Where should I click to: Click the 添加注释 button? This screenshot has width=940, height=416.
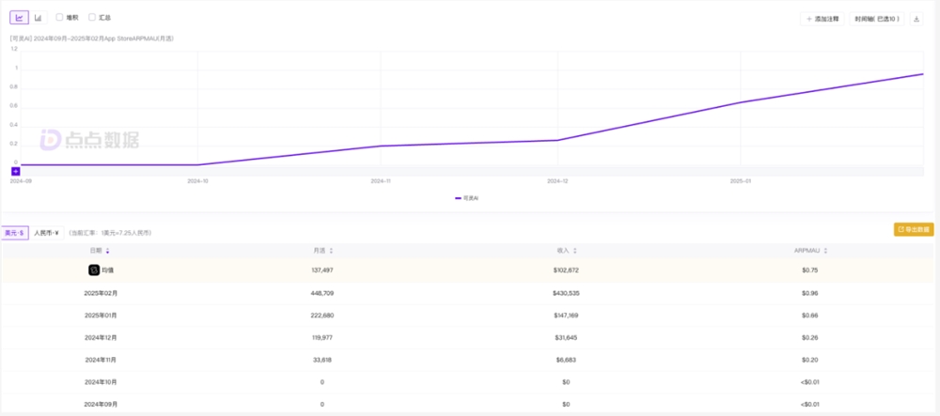pos(822,19)
